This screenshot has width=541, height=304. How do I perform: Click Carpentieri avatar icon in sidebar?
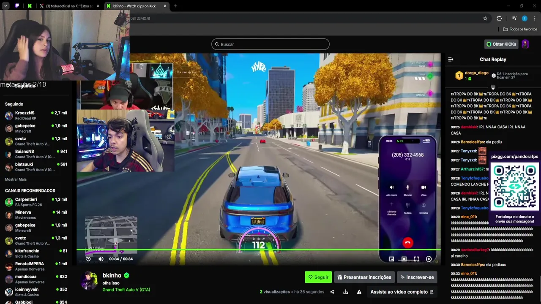coord(9,202)
